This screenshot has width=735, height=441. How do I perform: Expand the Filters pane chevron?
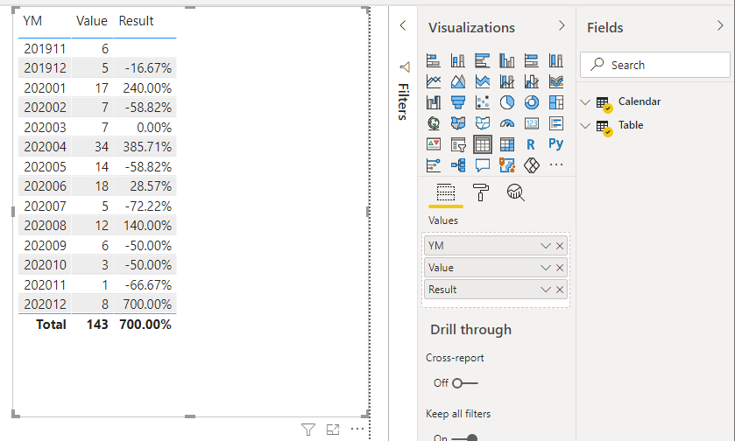(403, 25)
